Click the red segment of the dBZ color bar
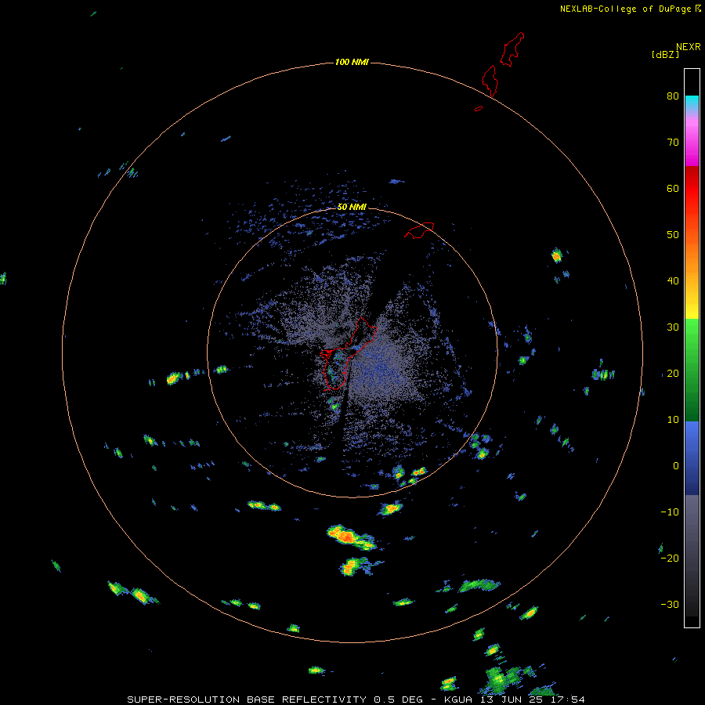Viewport: 705px width, 705px height. click(692, 189)
